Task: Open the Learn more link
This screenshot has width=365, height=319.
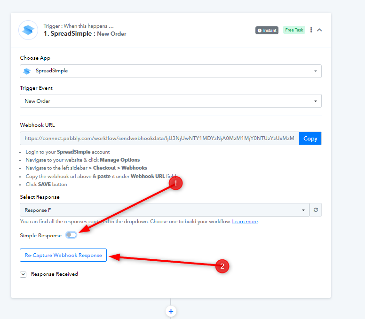Action: (245, 222)
